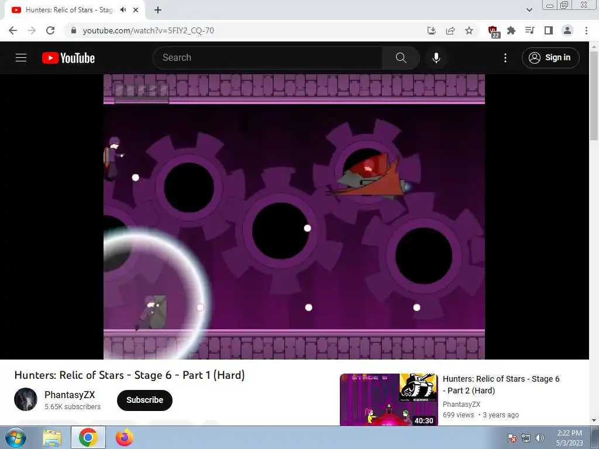Open the ad blocker extension showing 22
Viewport: 599px width, 449px height.
[493, 32]
